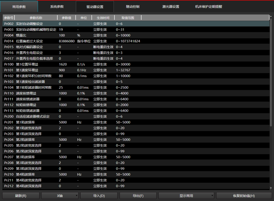
Task: Select the Pr201 第1陷波频率 row
Action: (x=76, y=122)
